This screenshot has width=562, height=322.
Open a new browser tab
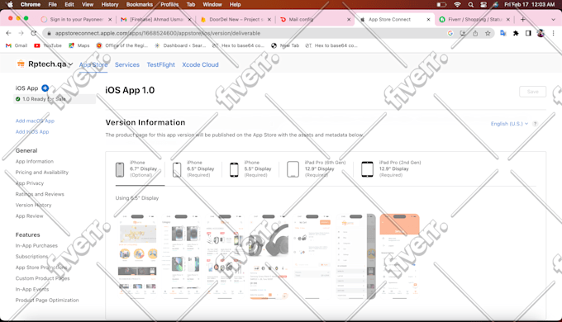pos(523,19)
